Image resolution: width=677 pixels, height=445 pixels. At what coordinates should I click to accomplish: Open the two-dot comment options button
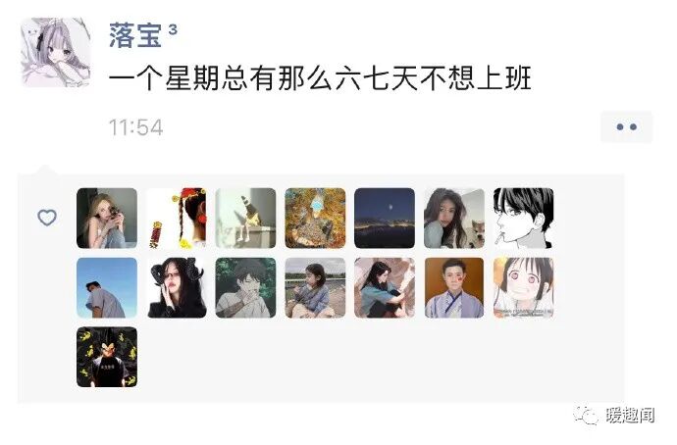(627, 126)
